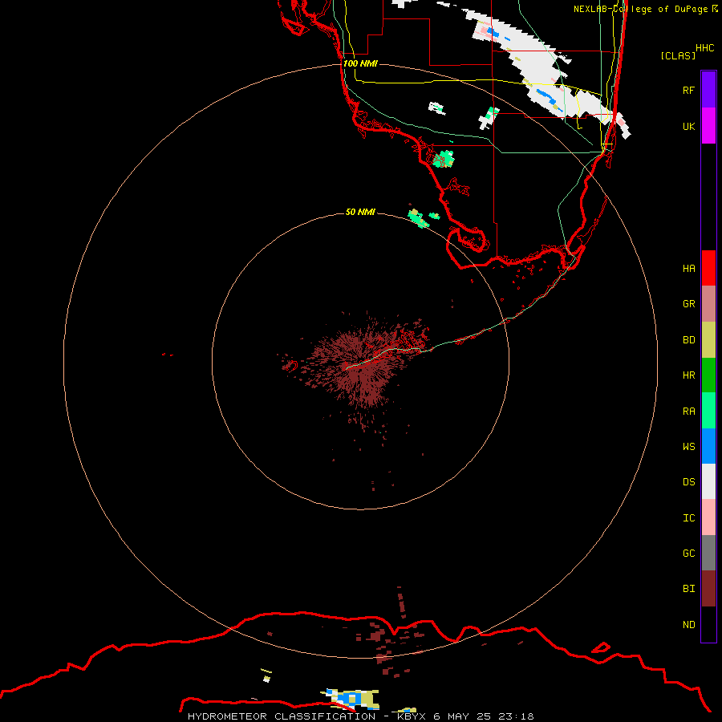Click the BD legend label

pos(688,340)
